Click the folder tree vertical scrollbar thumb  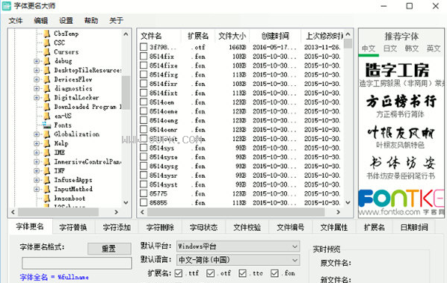[x=126, y=93]
